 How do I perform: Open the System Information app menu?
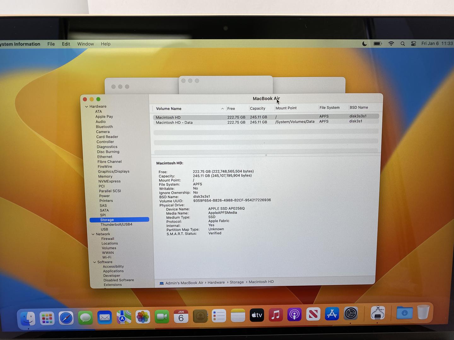coord(20,44)
